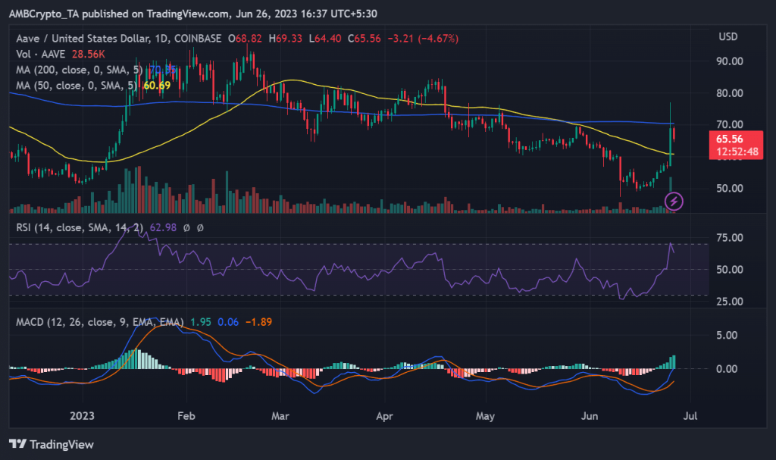
Task: Click the Feb label on time axis
Action: 186,416
